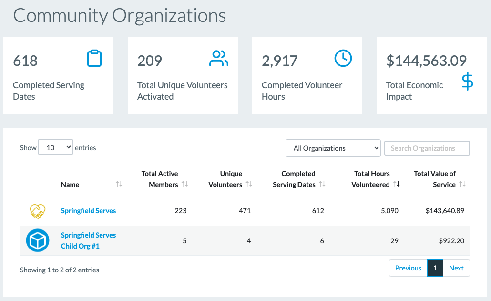
Task: Open the All Organizations filter dropdown
Action: coord(333,148)
